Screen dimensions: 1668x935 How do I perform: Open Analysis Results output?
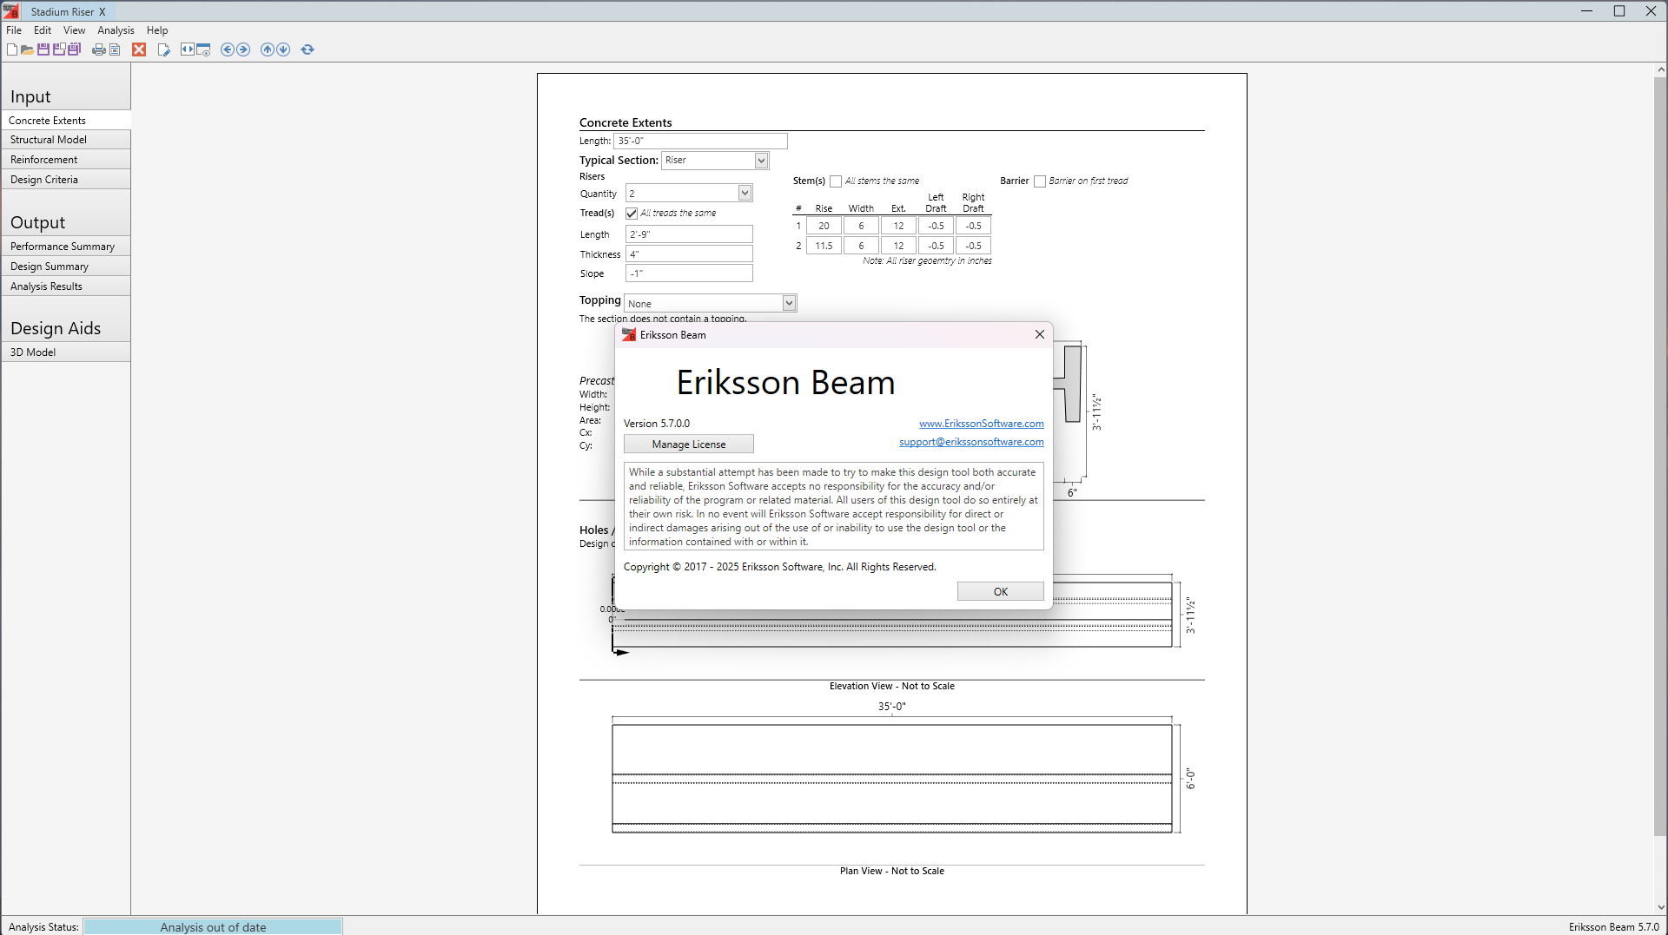click(x=66, y=286)
